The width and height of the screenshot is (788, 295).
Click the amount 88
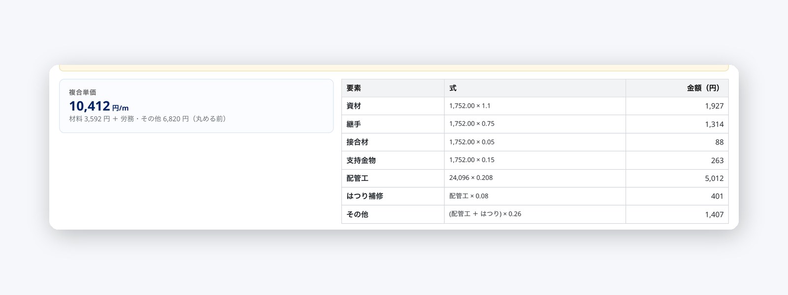pos(720,142)
